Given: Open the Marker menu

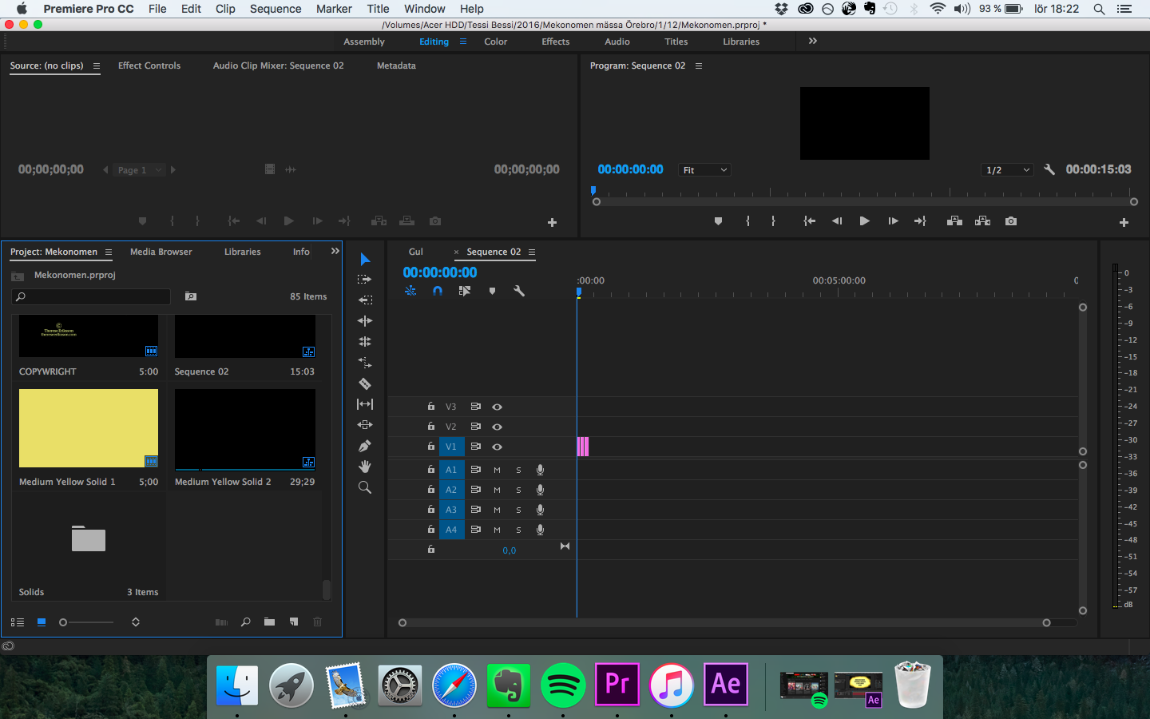Looking at the screenshot, I should pos(334,9).
